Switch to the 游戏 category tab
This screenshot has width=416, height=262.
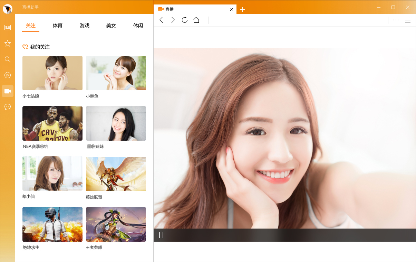[85, 26]
